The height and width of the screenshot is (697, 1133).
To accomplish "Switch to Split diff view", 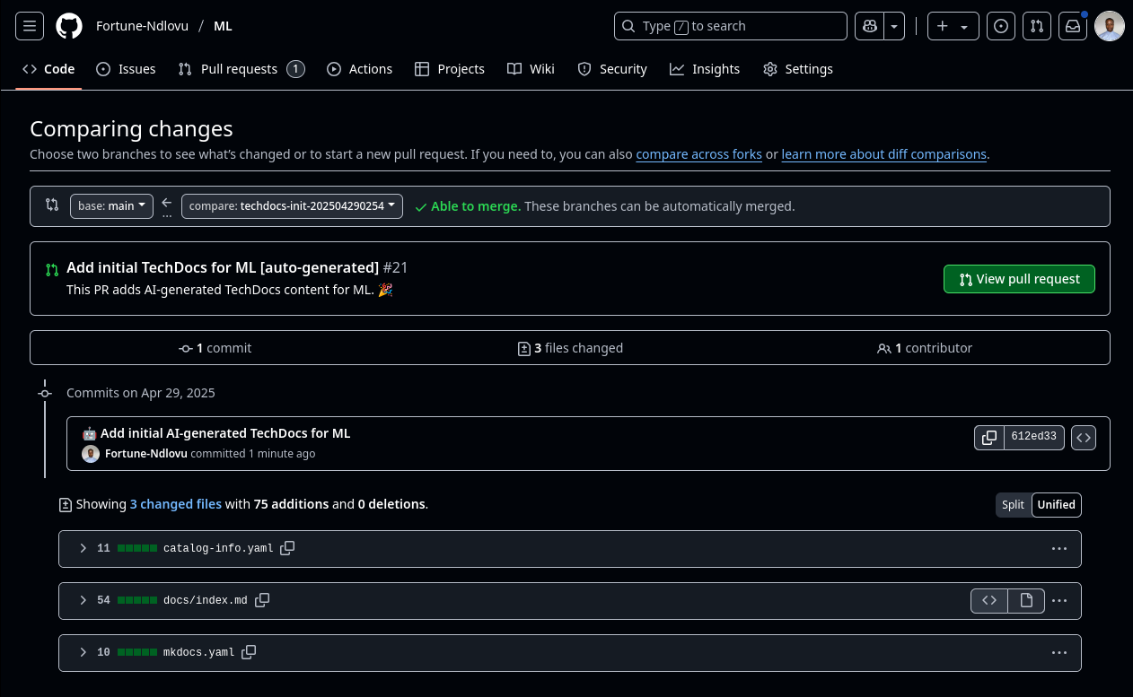I will point(1013,505).
